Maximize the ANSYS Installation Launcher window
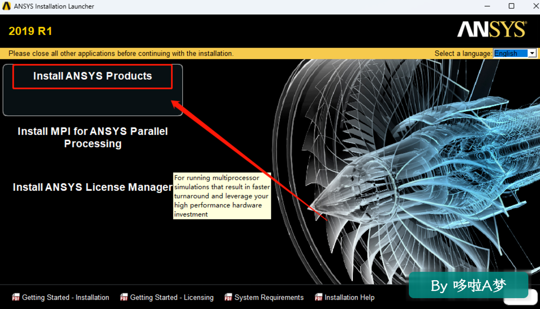The height and width of the screenshot is (309, 540). (512, 6)
